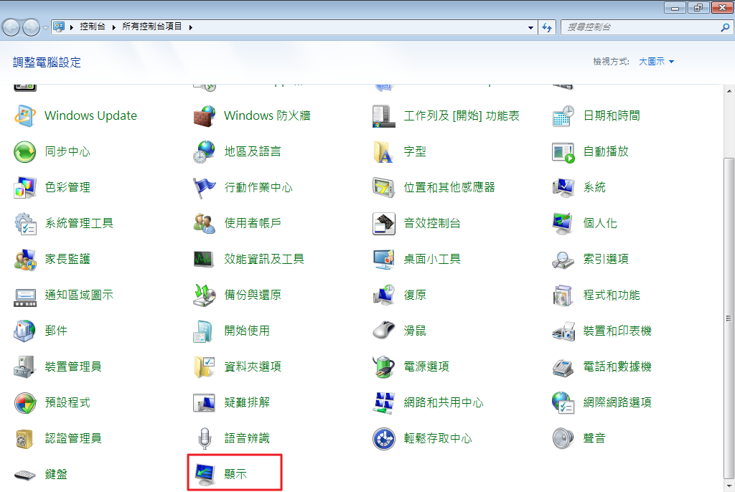
Task: Open the 郵件 mail icon
Action: coord(25,331)
